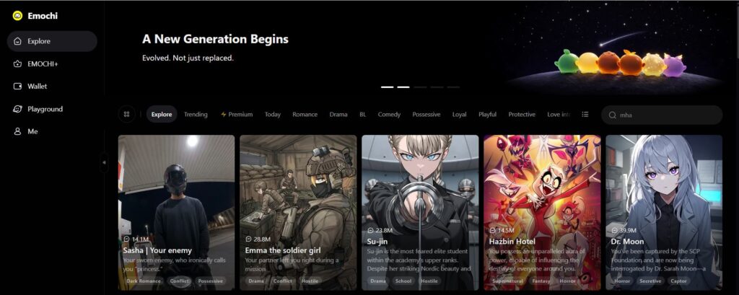
Task: Select the Explore filter tab
Action: click(162, 114)
